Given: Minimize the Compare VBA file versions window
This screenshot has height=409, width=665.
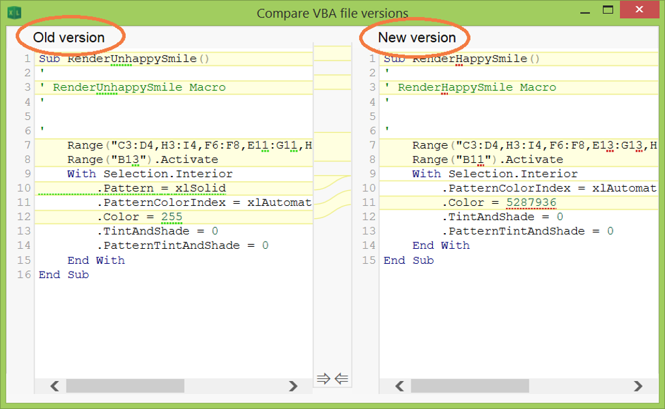Looking at the screenshot, I should coord(585,12).
